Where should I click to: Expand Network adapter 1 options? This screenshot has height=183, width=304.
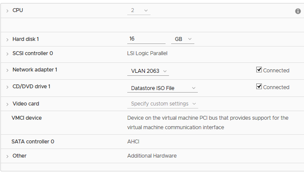(x=7, y=70)
